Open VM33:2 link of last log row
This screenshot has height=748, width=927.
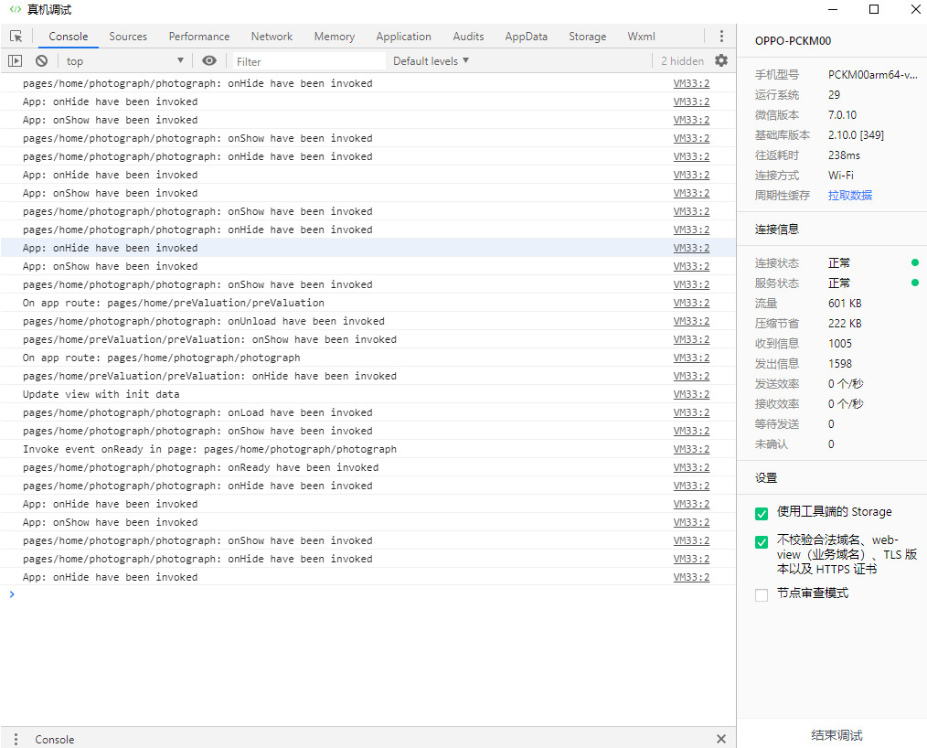tap(691, 577)
